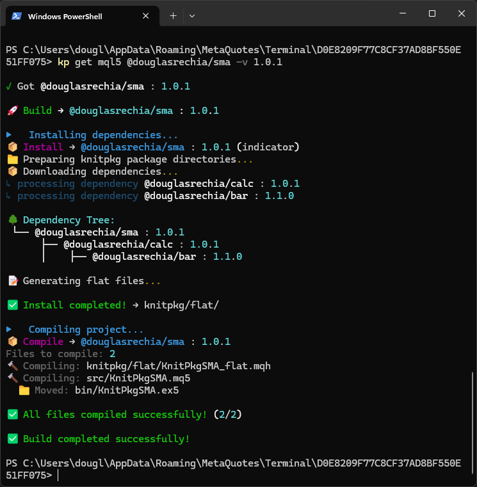Click green check beside All files compiled

click(x=13, y=414)
